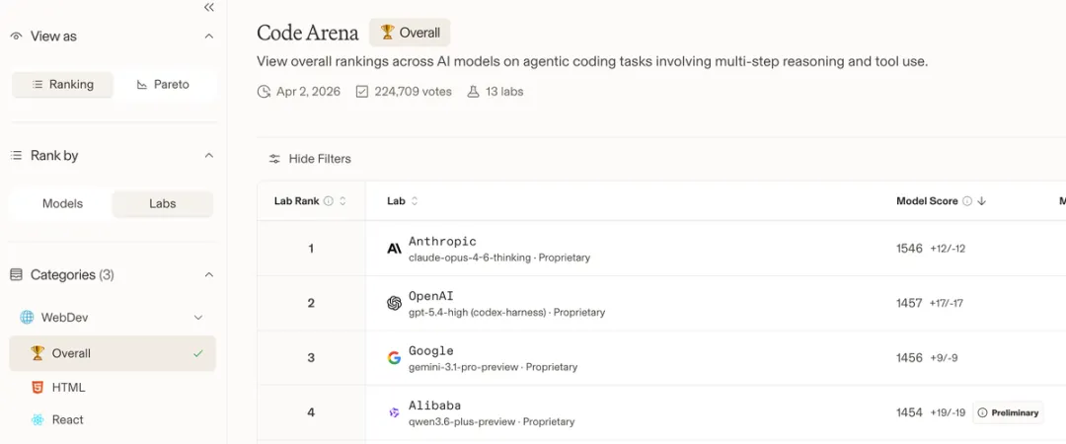Click the Model Score column header
The height and width of the screenshot is (444, 1066).
point(927,201)
